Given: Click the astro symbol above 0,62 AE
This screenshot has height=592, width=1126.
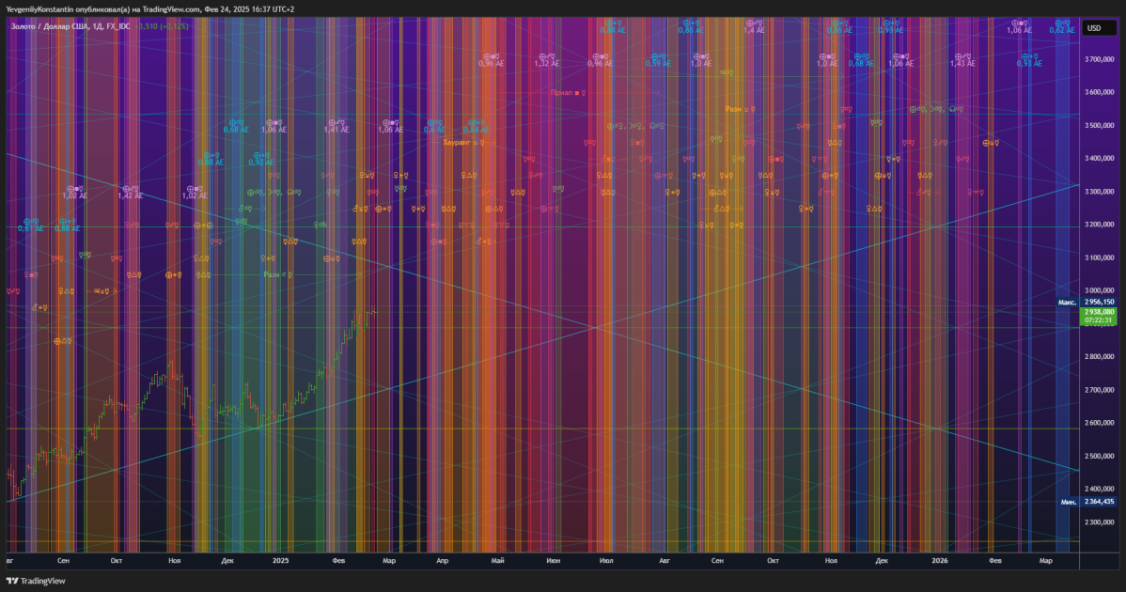Looking at the screenshot, I should click(1062, 23).
